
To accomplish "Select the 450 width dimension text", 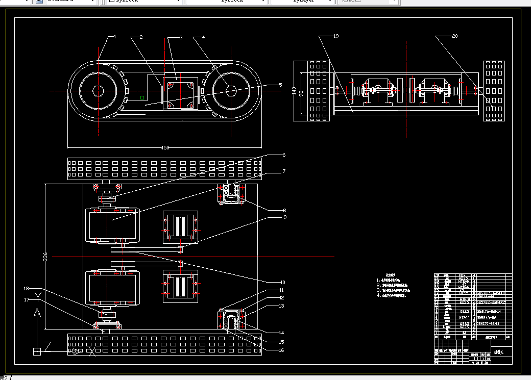I will point(164,147).
